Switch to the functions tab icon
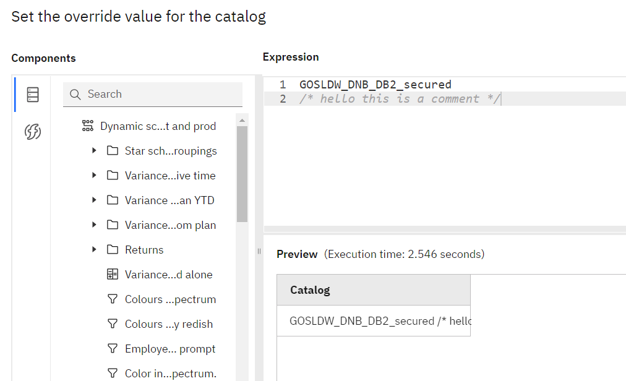The image size is (626, 381). point(33,131)
